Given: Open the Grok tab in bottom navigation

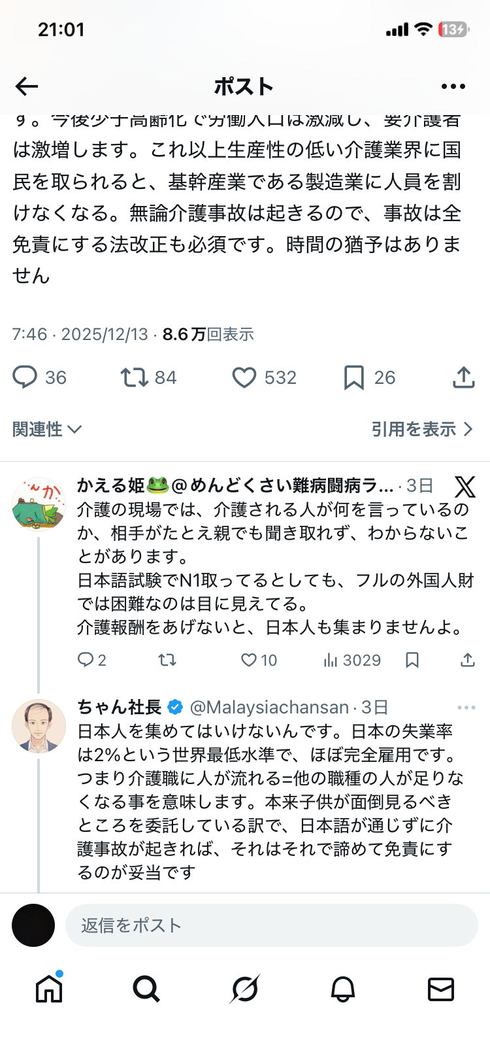Looking at the screenshot, I should pos(245,989).
